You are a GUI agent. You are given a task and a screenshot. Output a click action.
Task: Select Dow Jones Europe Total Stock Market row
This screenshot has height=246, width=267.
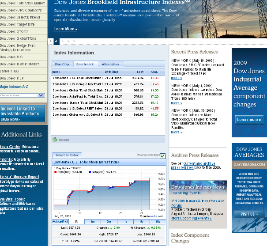pyautogui.click(x=105, y=102)
